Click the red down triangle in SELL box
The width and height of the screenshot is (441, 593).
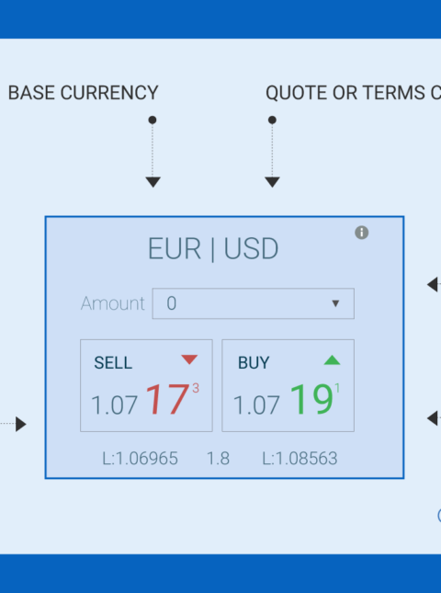click(189, 359)
